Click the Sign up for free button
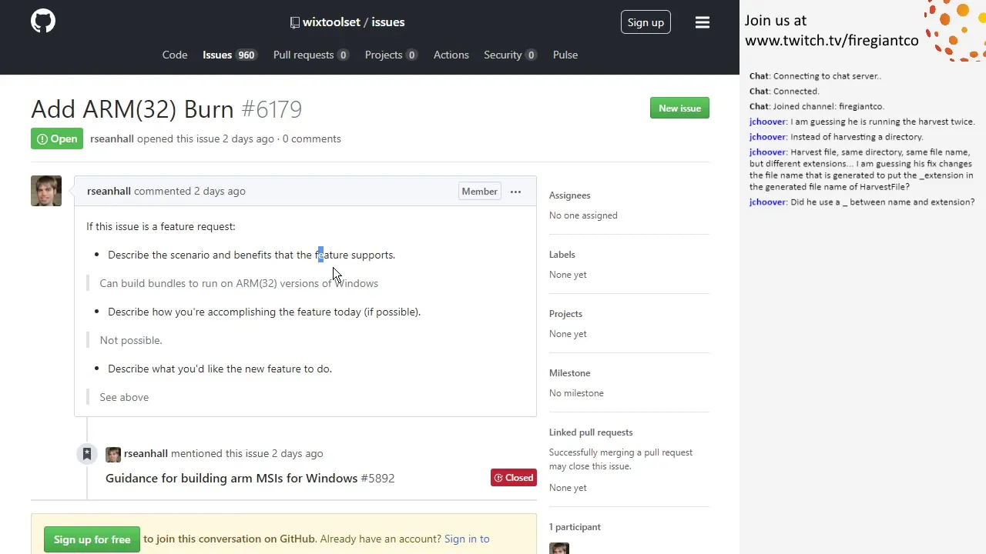The height and width of the screenshot is (554, 986). [x=92, y=539]
